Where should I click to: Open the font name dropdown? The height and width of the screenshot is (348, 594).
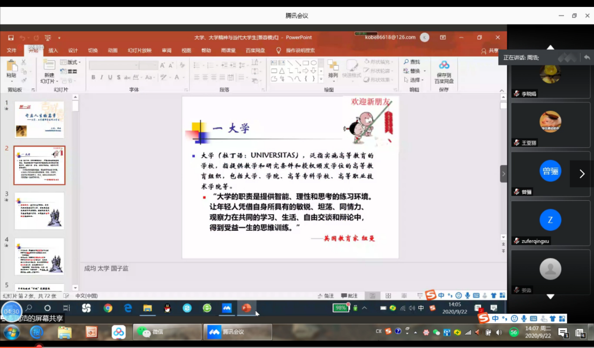pos(135,65)
